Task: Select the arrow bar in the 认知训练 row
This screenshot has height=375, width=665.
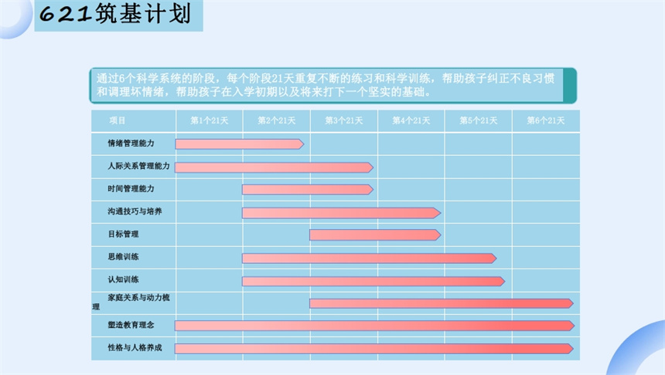Action: (x=373, y=282)
